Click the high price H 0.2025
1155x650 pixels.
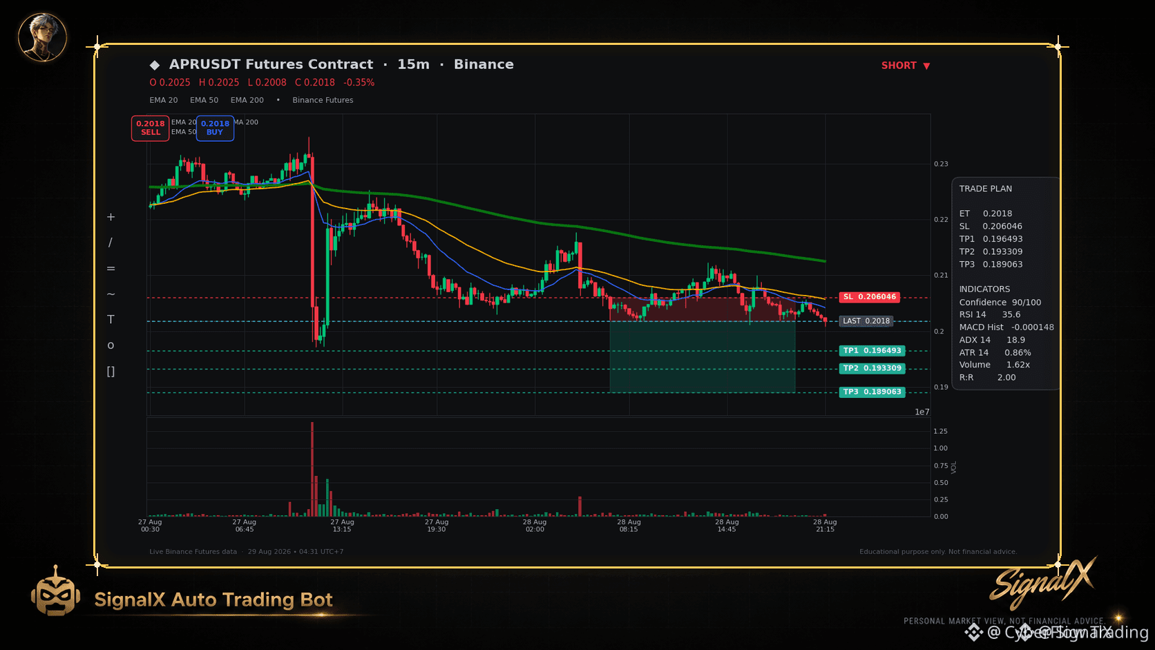[219, 82]
